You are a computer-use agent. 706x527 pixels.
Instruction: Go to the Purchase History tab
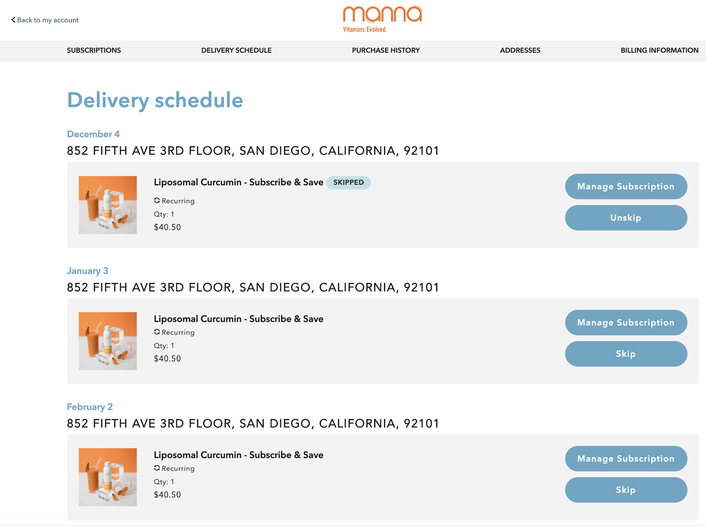pos(386,50)
